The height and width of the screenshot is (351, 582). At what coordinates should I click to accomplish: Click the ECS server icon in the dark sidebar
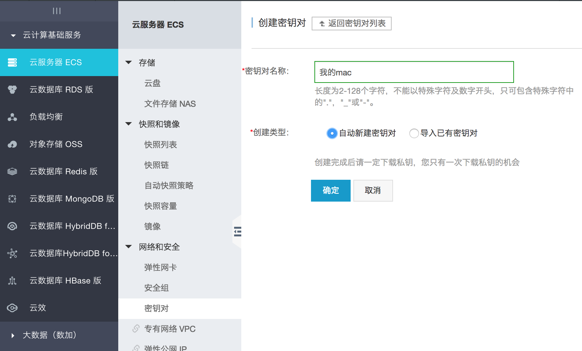point(12,62)
